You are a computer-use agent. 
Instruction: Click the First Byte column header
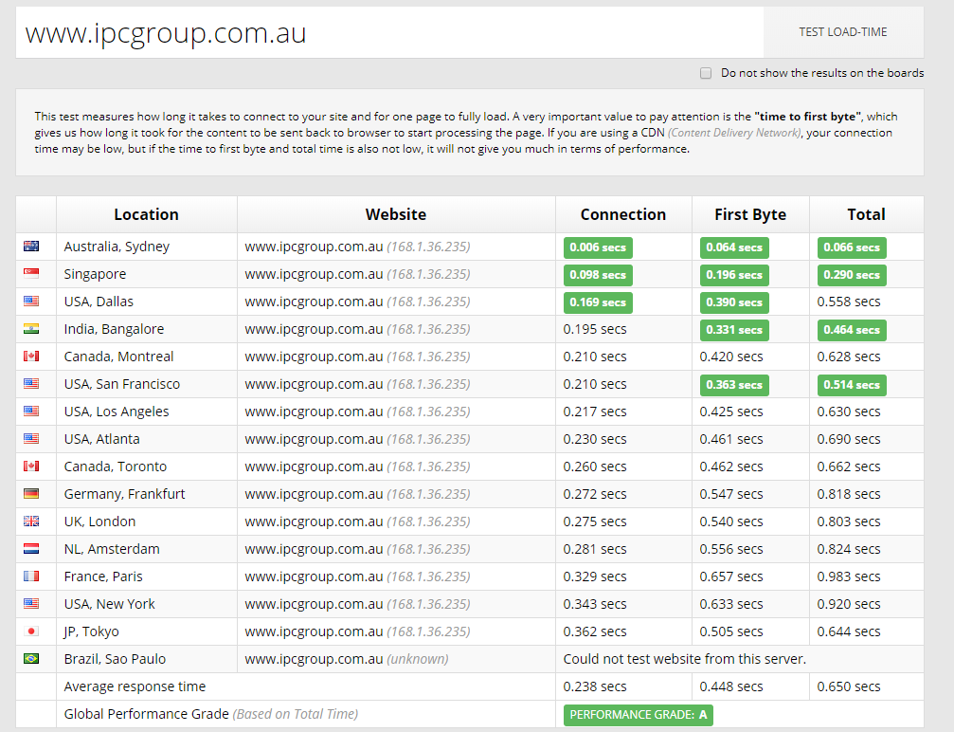click(750, 214)
